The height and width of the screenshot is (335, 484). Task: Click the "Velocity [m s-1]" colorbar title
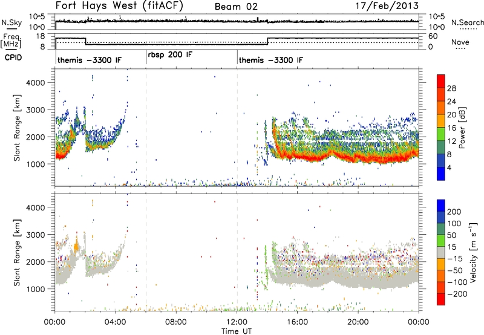click(473, 252)
